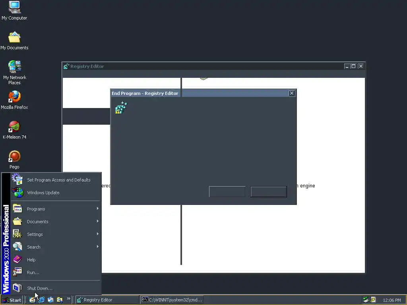The height and width of the screenshot is (305, 407).
Task: Close the End Program dialog
Action: coord(292,93)
